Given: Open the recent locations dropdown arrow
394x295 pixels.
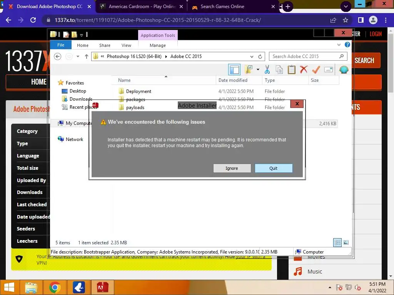Looking at the screenshot, I should tap(78, 56).
